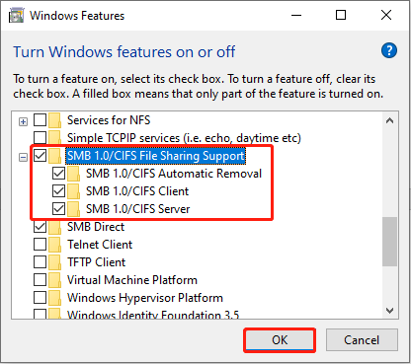Close the Windows Features dialog
The width and height of the screenshot is (411, 364).
point(386,15)
